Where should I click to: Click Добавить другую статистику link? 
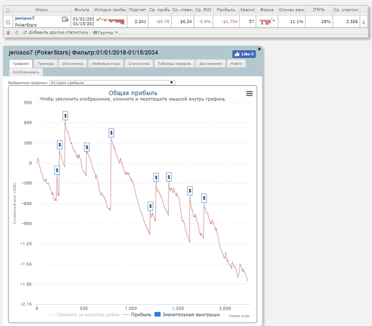(x=56, y=32)
